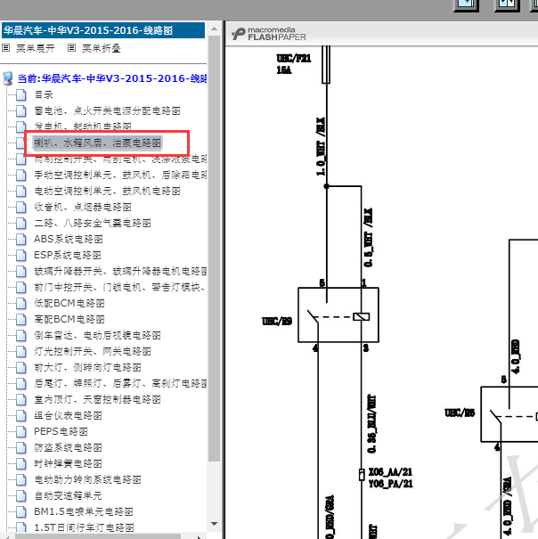Click the 菜单折叠 collapse-menu icon

coord(71,48)
